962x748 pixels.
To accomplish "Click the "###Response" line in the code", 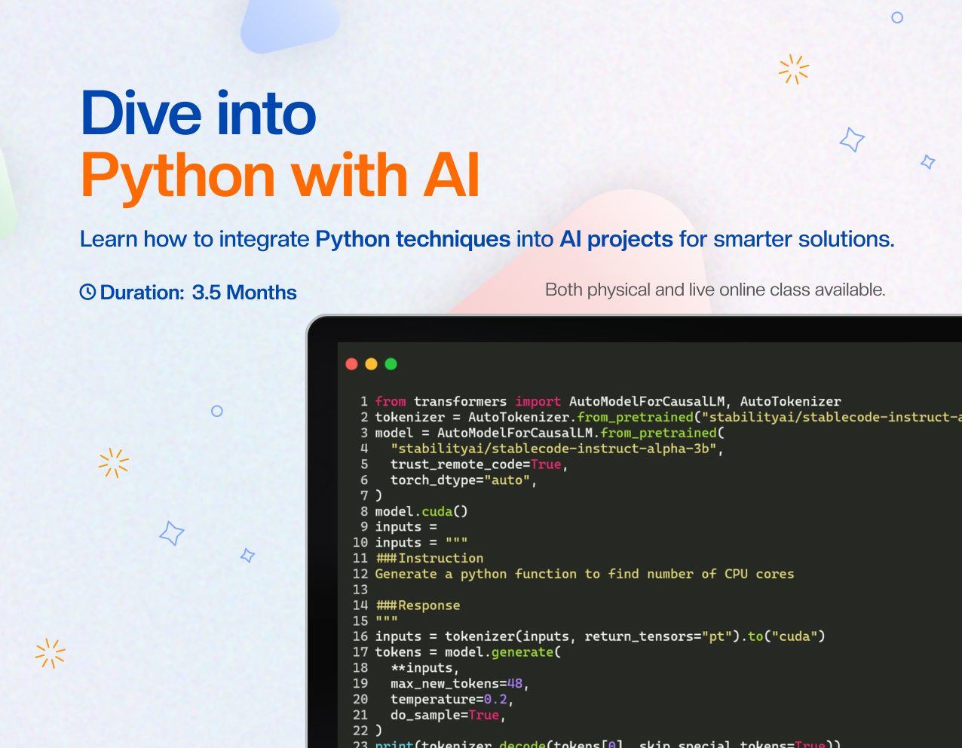I will pos(418,605).
